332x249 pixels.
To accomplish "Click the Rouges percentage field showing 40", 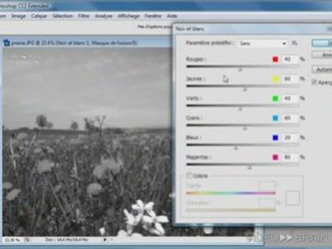I will click(x=290, y=59).
